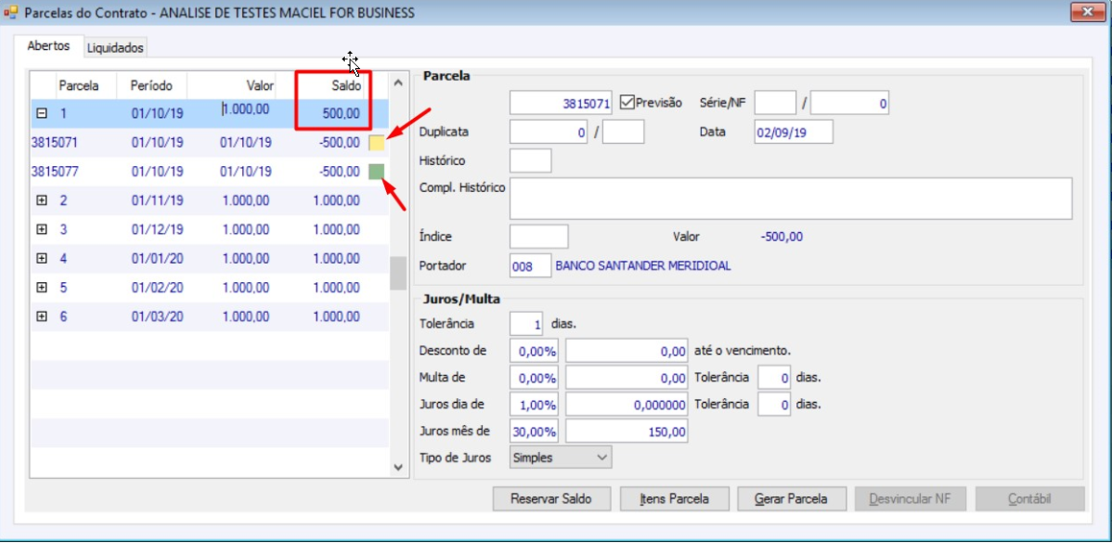The height and width of the screenshot is (544, 1112).
Task: Click period 01/11/19 in parcela 2 row
Action: 157,201
